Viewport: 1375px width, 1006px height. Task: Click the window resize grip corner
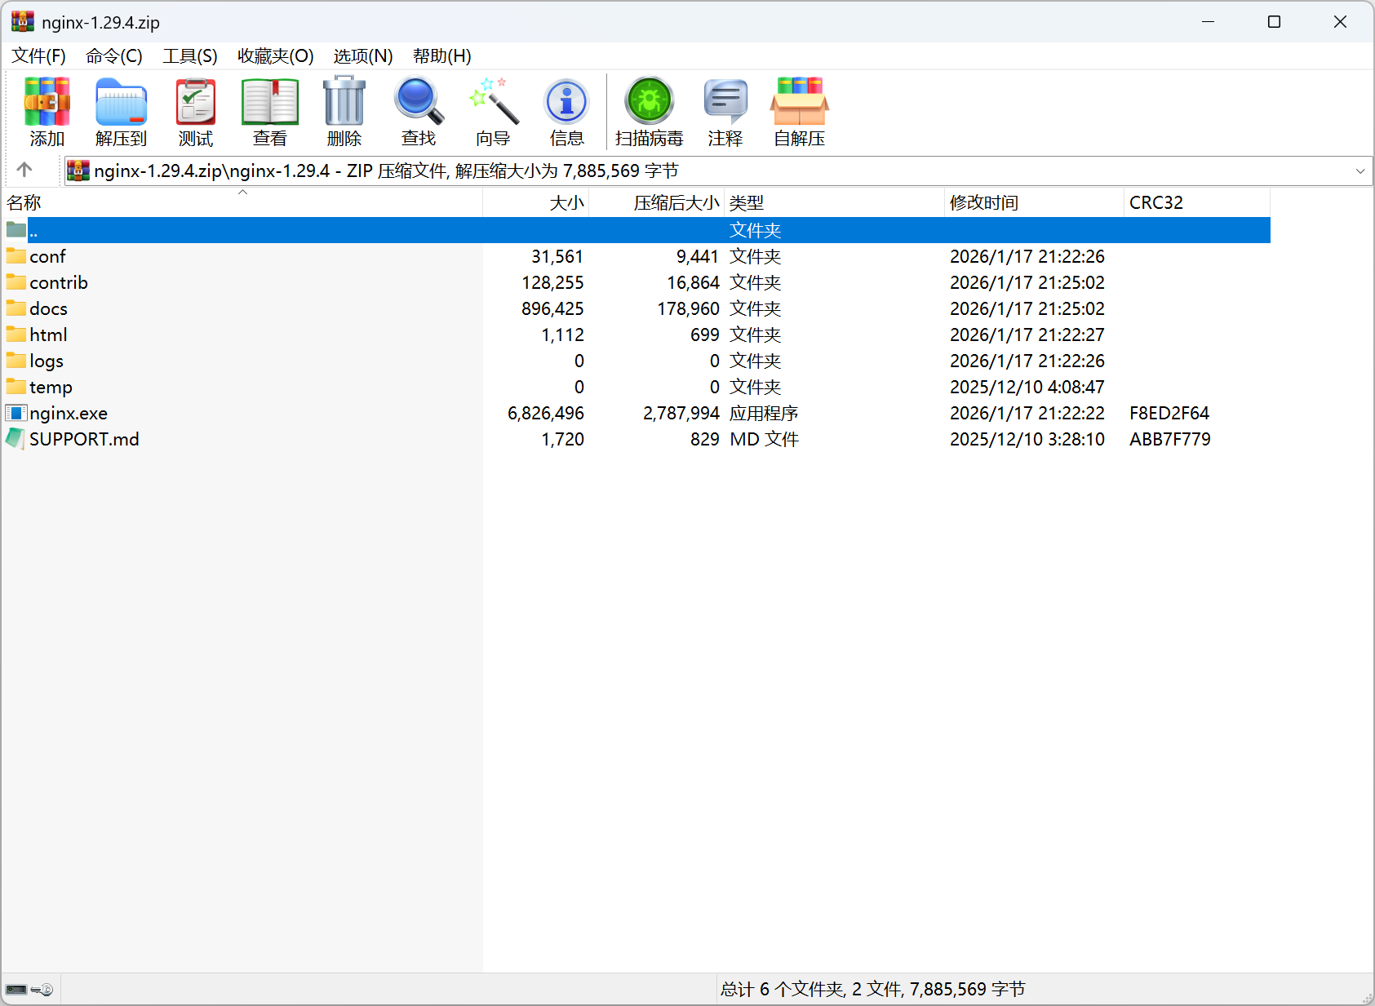pos(1367,998)
